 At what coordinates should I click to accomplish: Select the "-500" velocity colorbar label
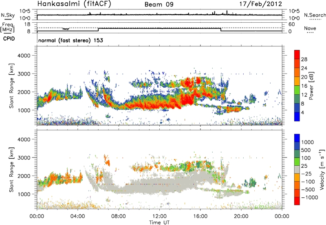tap(308, 189)
